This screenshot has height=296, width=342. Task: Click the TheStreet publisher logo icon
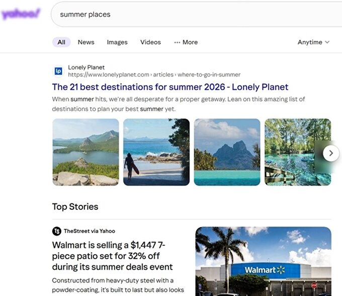pyautogui.click(x=57, y=231)
